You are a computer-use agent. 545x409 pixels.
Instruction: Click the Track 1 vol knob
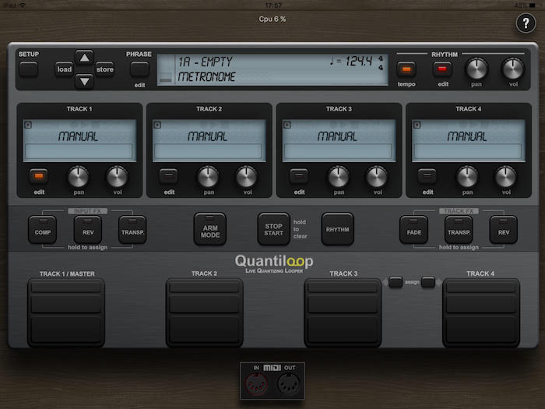[x=117, y=177]
